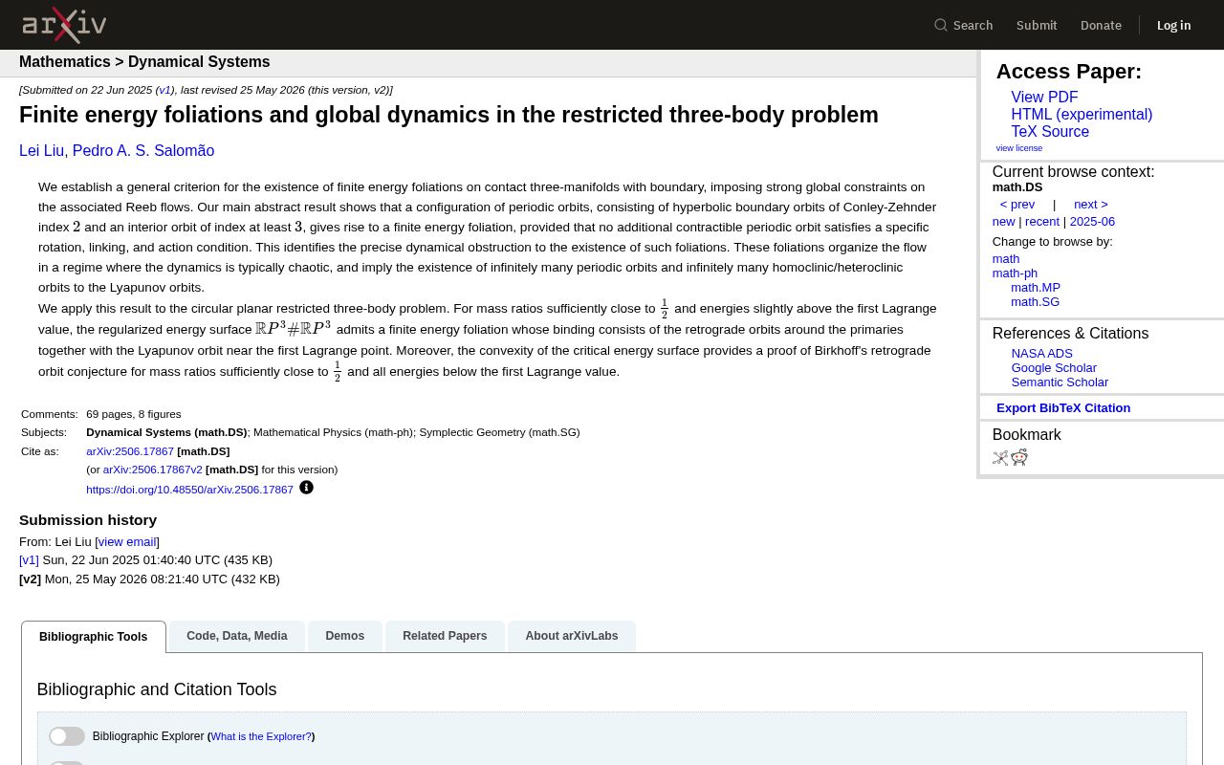The image size is (1224, 765).
Task: Select Bibliographic Tools tab
Action: [x=94, y=637]
